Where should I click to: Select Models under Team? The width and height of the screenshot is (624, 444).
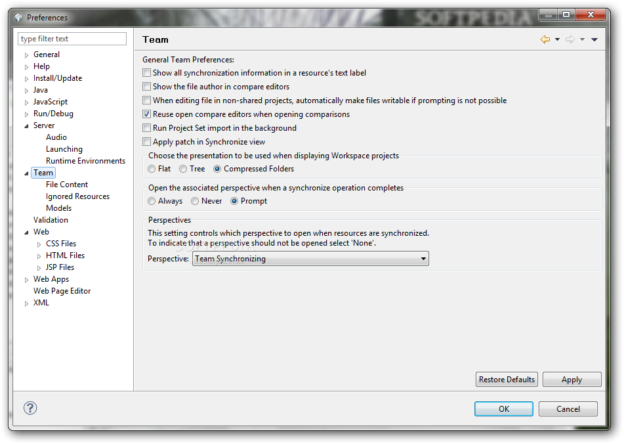tap(58, 208)
